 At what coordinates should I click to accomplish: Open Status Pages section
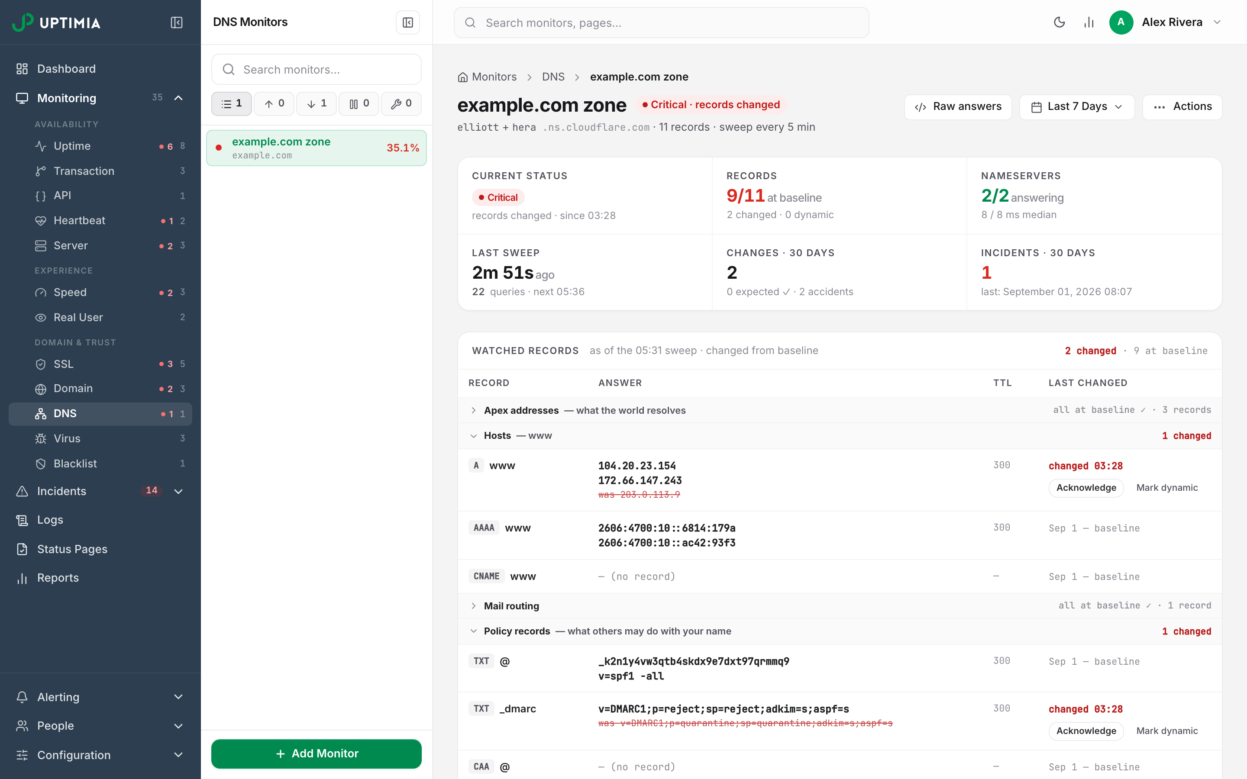[100, 549]
